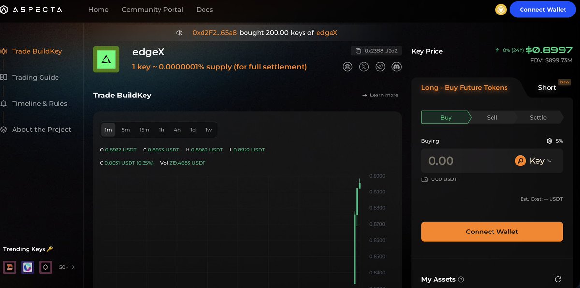Click the Trading Guide book icon
Screen dimensions: 580x288
4,77
